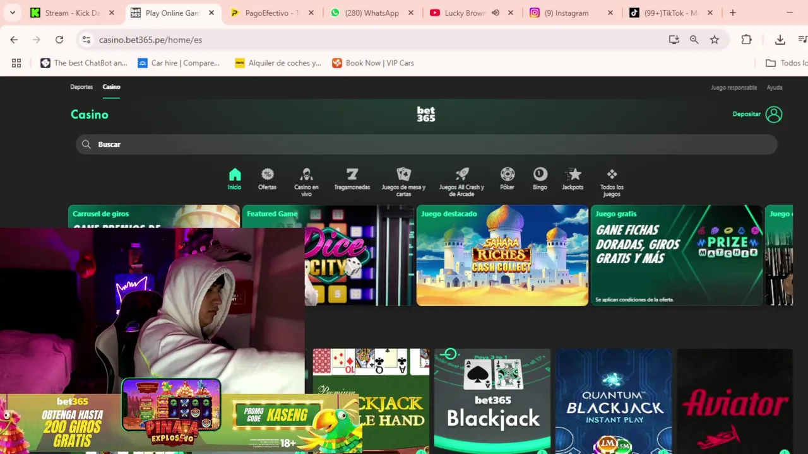The height and width of the screenshot is (454, 808).
Task: Open Todos los juegos category
Action: click(612, 182)
